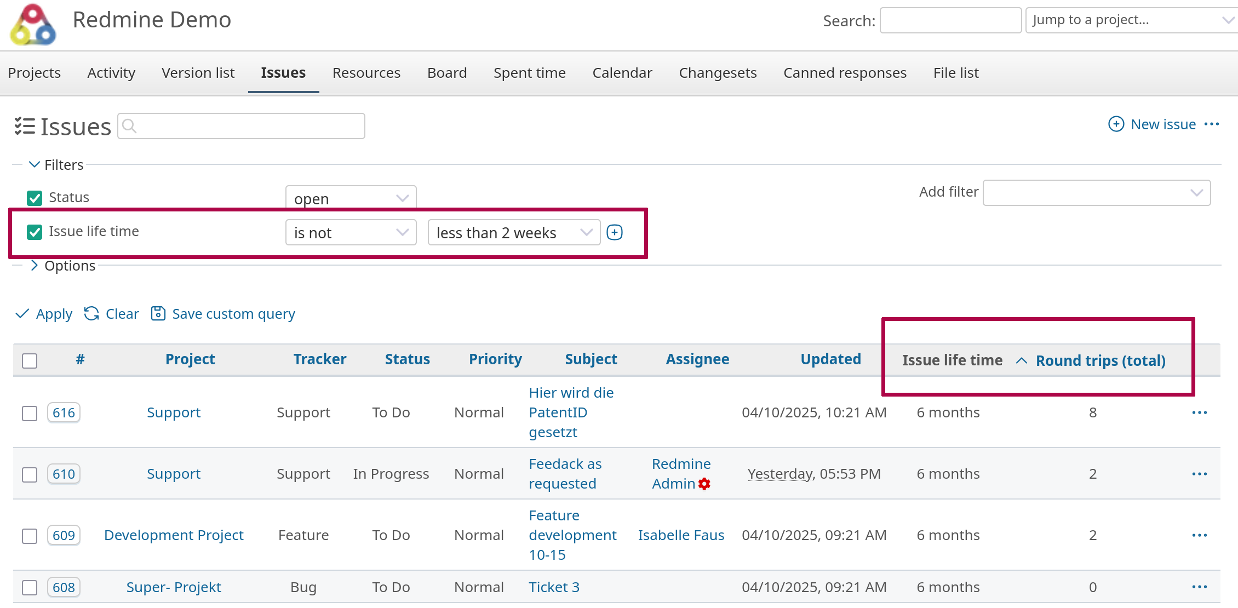The image size is (1238, 608).
Task: Uncheck the Issue life time filter checkbox
Action: tap(35, 232)
